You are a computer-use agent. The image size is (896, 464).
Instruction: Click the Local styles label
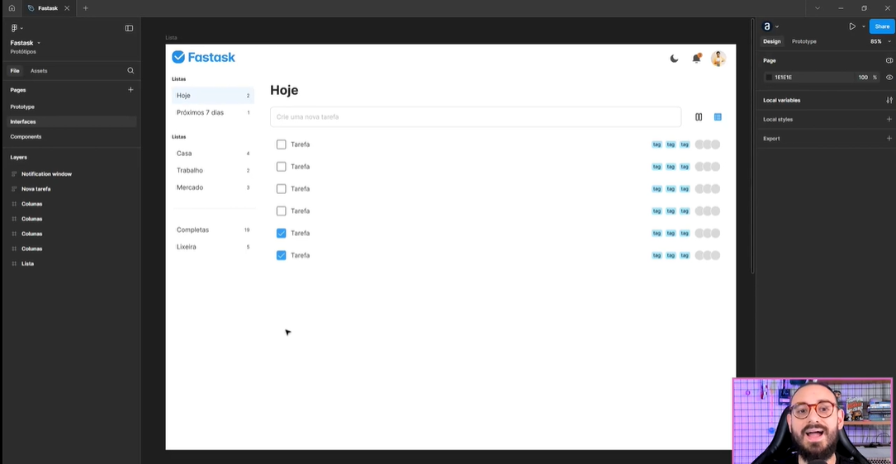[778, 120]
